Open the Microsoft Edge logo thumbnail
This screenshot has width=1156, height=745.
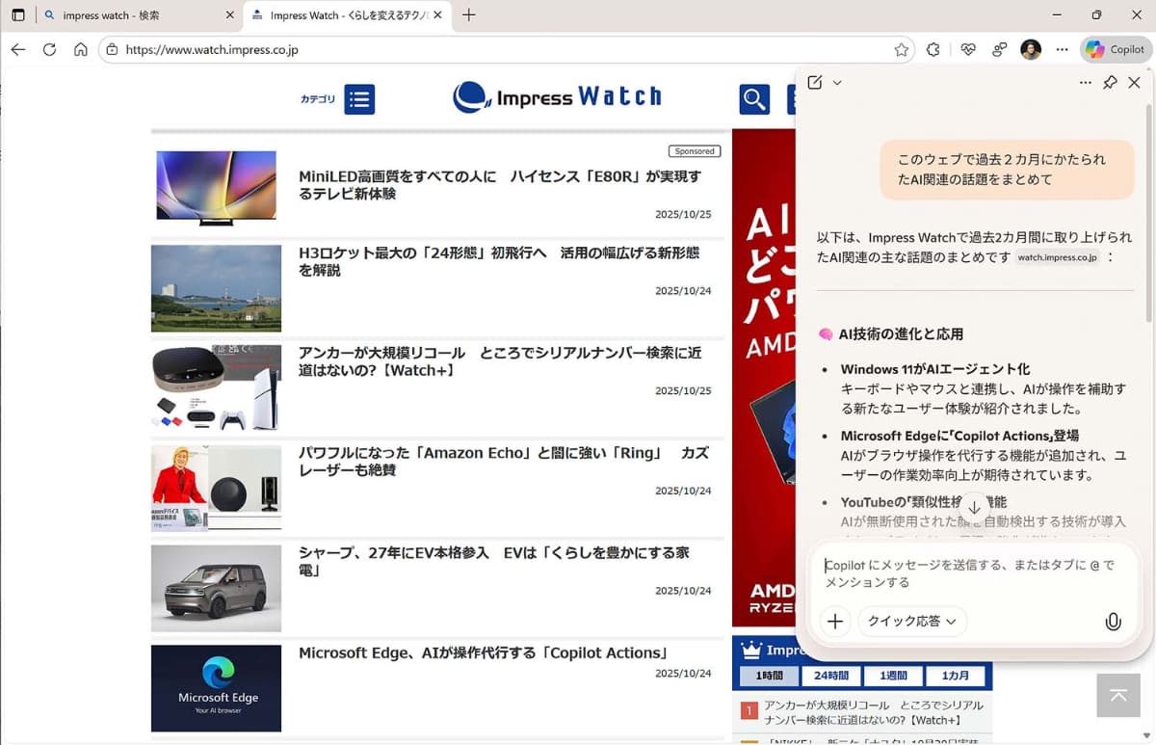tap(216, 688)
